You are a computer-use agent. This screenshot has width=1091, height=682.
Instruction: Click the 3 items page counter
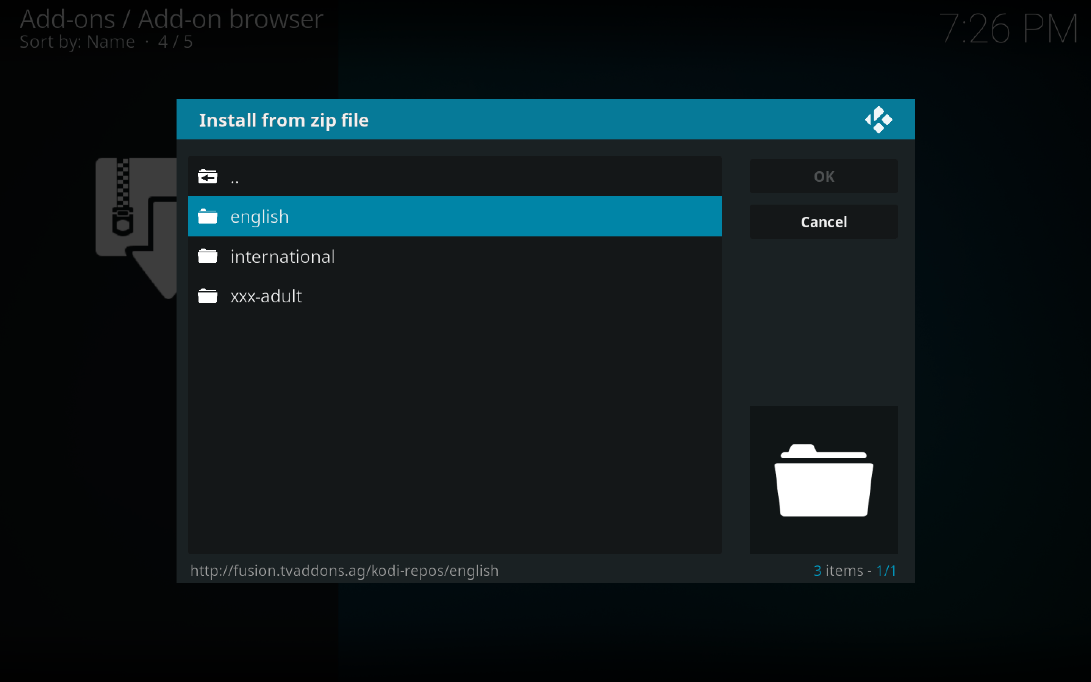coord(854,571)
